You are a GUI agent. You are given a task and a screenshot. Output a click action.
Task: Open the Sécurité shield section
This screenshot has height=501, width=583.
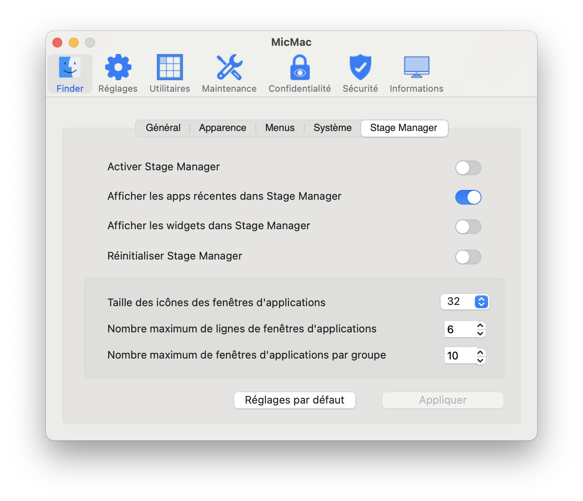click(360, 74)
